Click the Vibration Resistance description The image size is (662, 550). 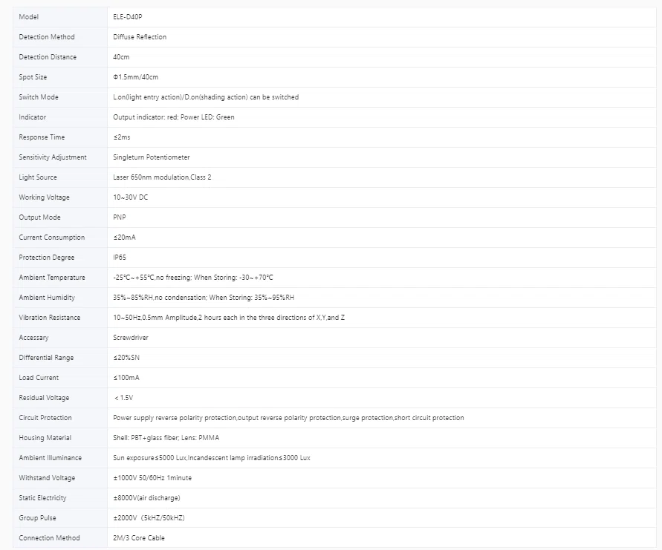click(x=229, y=318)
